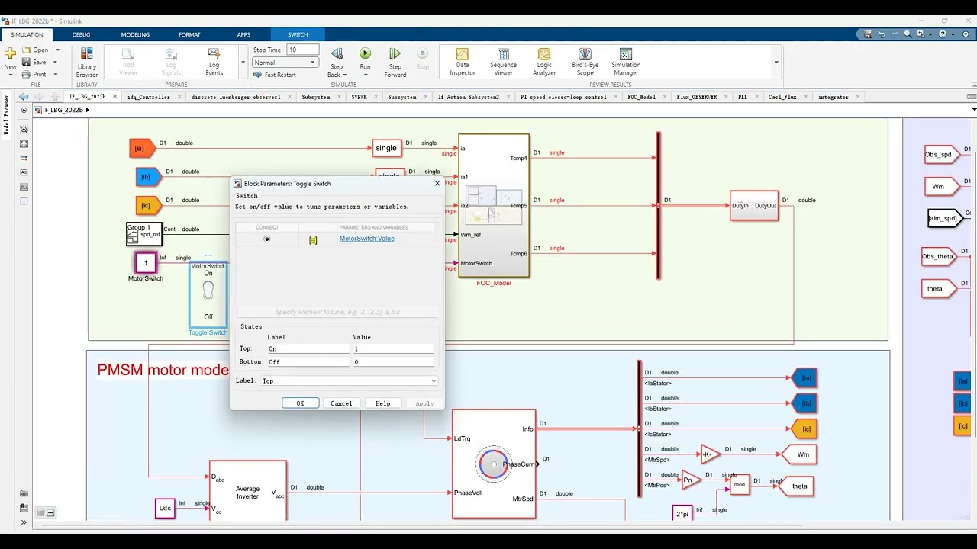Screen dimensions: 977x549
Task: Open the Step Back dropdown arrow
Action: (x=344, y=75)
